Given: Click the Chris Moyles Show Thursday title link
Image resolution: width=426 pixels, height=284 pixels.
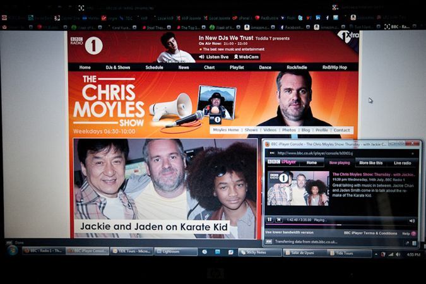Looking at the screenshot, I should coord(374,174).
